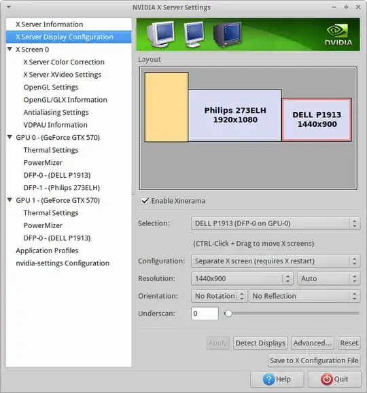Click the Help button
This screenshot has width=367, height=393.
(277, 379)
